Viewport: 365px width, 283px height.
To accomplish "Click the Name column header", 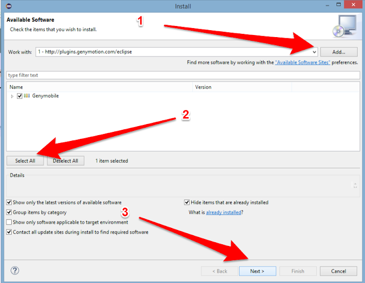I will [100, 87].
